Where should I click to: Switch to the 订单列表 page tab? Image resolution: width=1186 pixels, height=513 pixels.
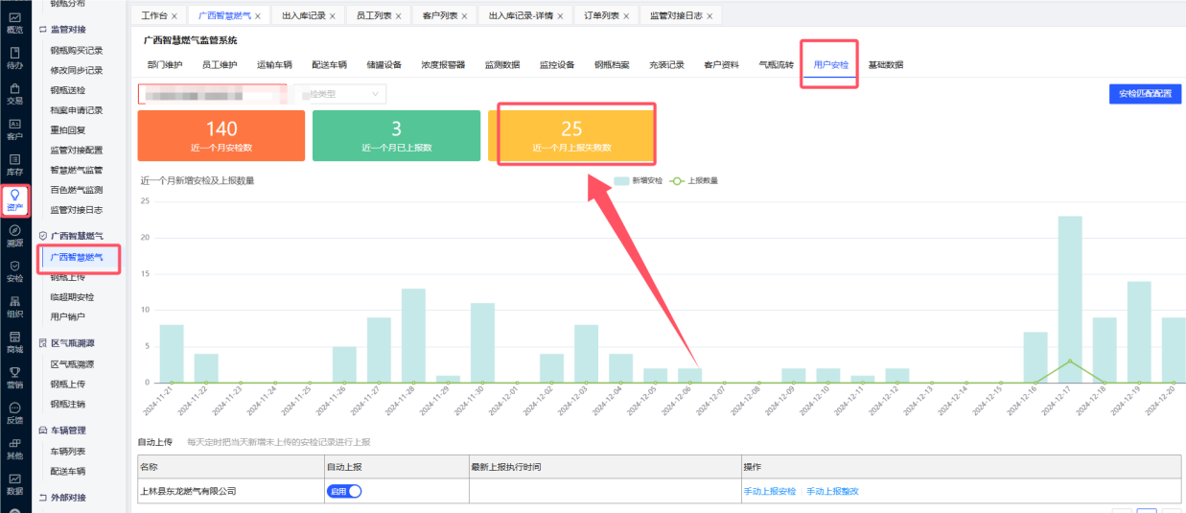click(601, 16)
